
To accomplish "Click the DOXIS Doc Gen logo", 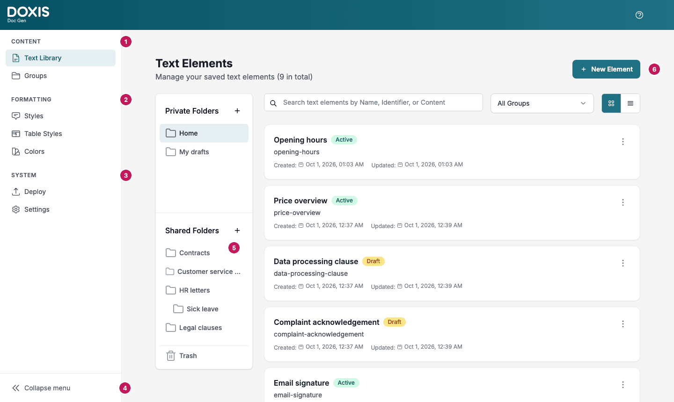I will pyautogui.click(x=28, y=14).
